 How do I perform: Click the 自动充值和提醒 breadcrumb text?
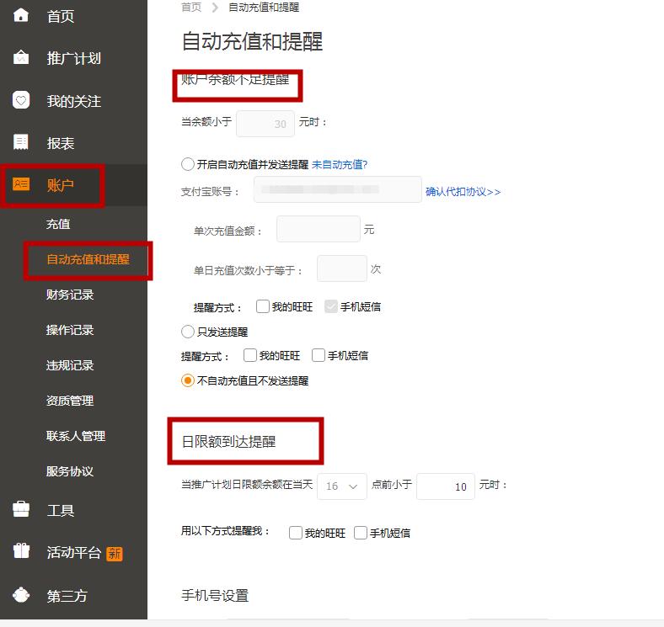264,8
